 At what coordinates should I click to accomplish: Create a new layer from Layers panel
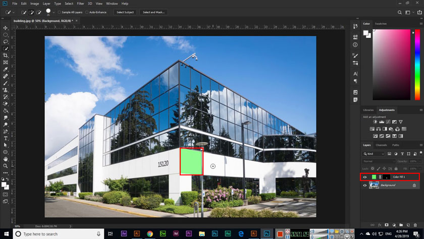408,225
